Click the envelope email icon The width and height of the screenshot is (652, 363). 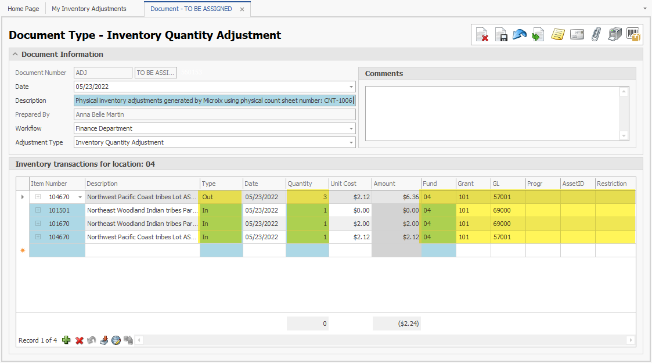pyautogui.click(x=577, y=35)
